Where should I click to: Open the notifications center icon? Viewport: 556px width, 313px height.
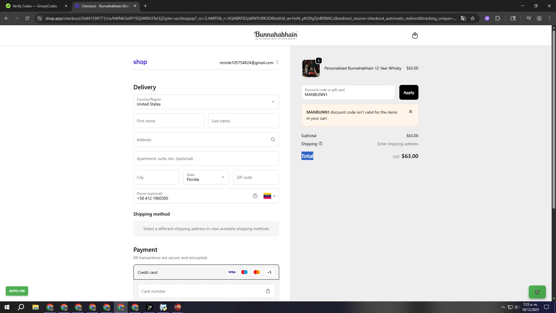(546, 307)
